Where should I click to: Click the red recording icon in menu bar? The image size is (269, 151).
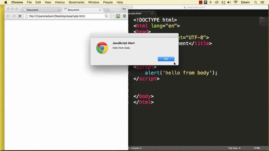200,3
